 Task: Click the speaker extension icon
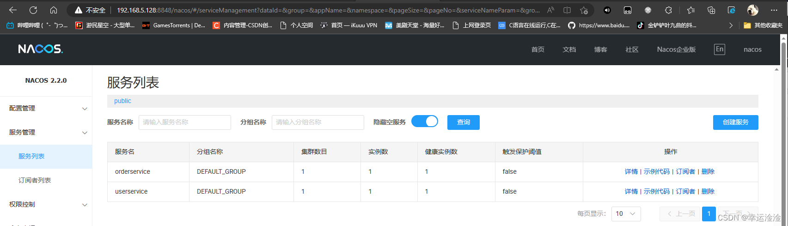(607, 10)
